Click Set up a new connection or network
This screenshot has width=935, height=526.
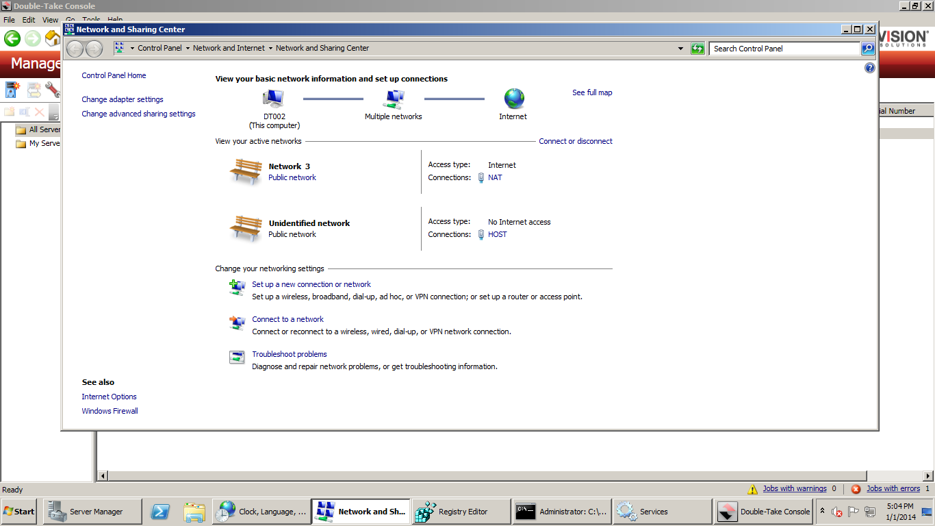pos(311,284)
